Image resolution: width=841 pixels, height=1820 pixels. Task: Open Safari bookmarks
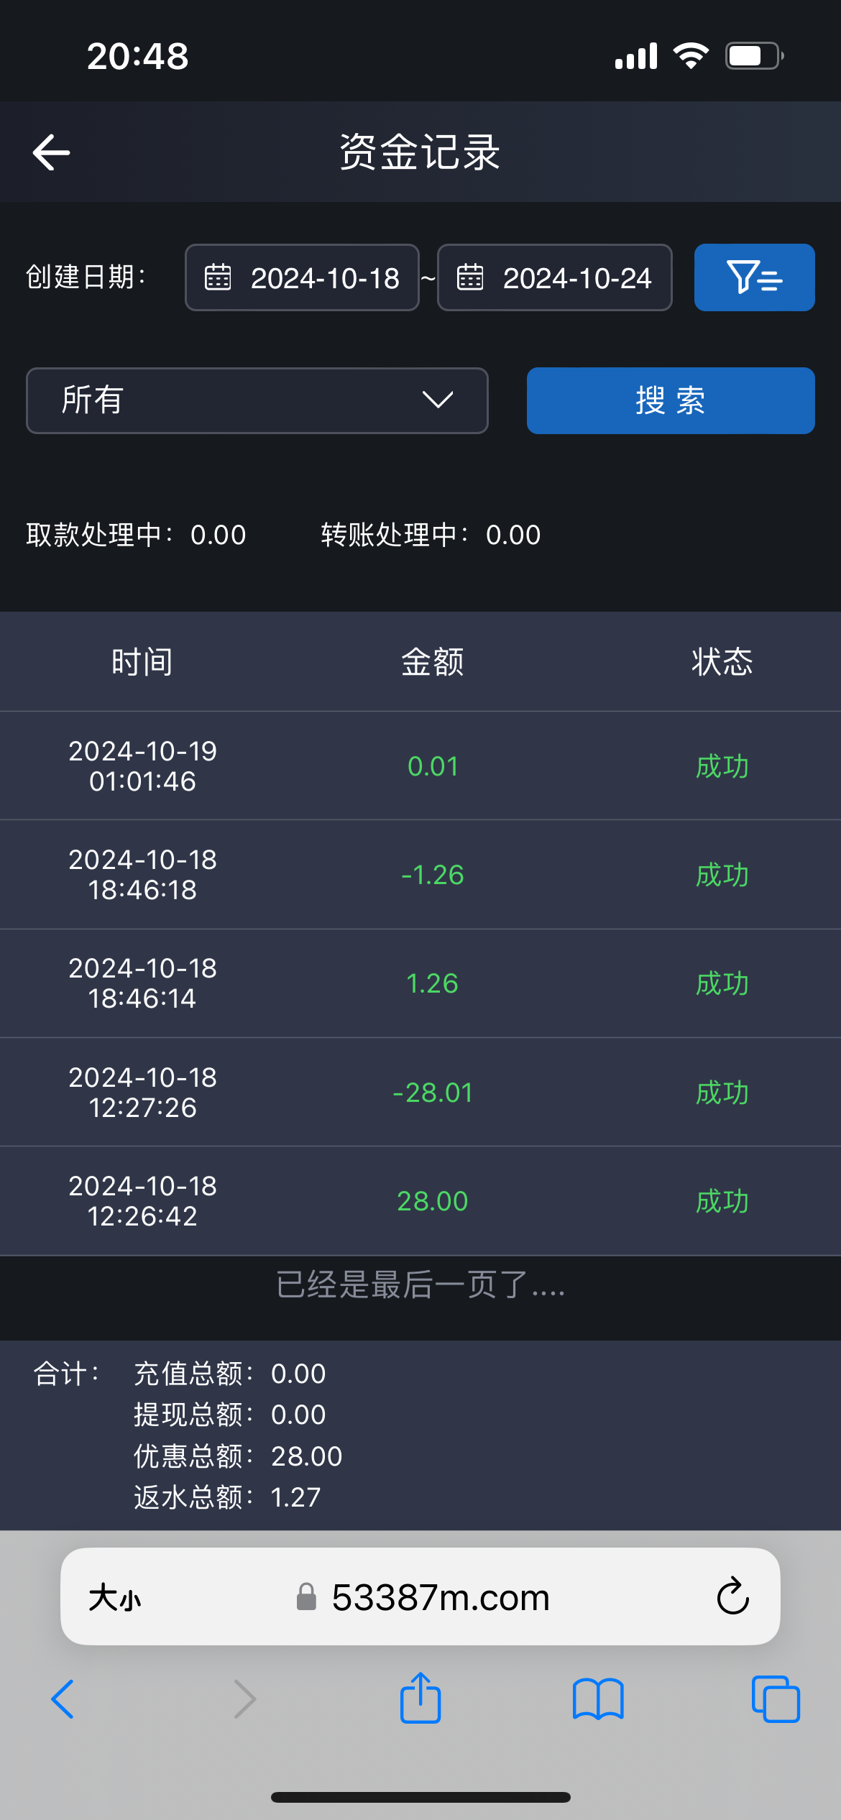click(597, 1699)
